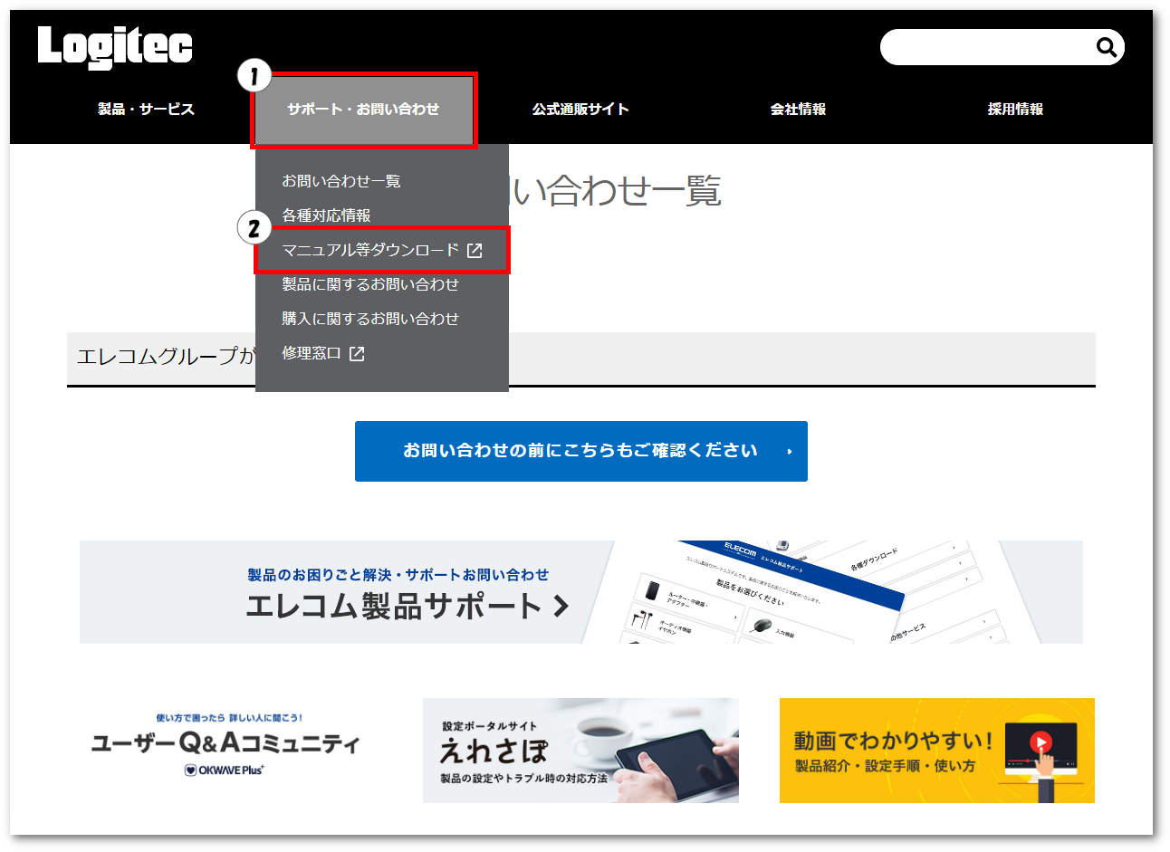Open the エレコム製品サポート banner
This screenshot has width=1170, height=852.
pos(581,592)
